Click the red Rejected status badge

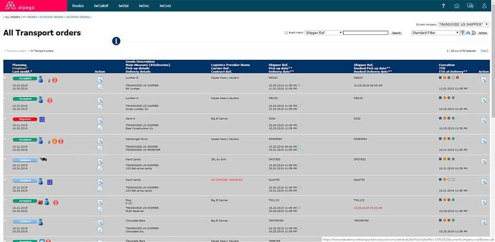click(x=25, y=119)
